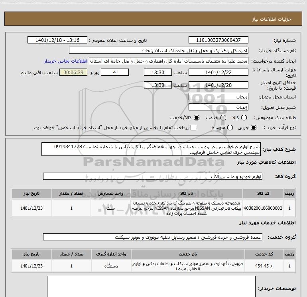The width and height of the screenshot is (307, 297).
Task: Click the unit cell دستگاه in services table
Action: click(x=111, y=266)
